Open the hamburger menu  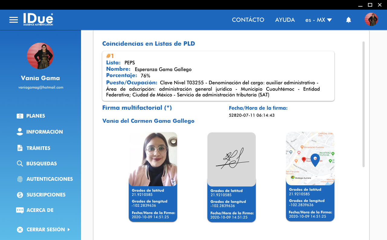click(14, 20)
